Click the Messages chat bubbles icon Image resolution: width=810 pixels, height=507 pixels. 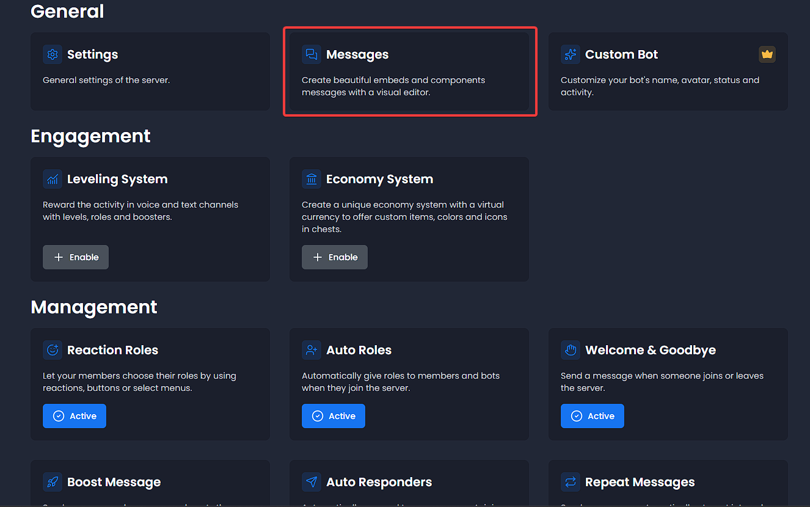(312, 54)
